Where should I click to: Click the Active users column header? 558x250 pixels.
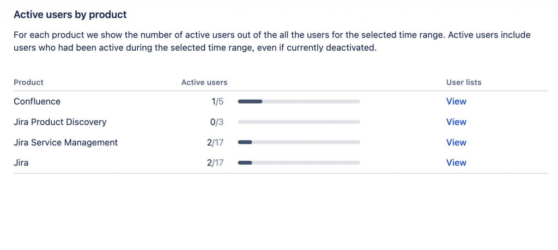click(x=204, y=82)
